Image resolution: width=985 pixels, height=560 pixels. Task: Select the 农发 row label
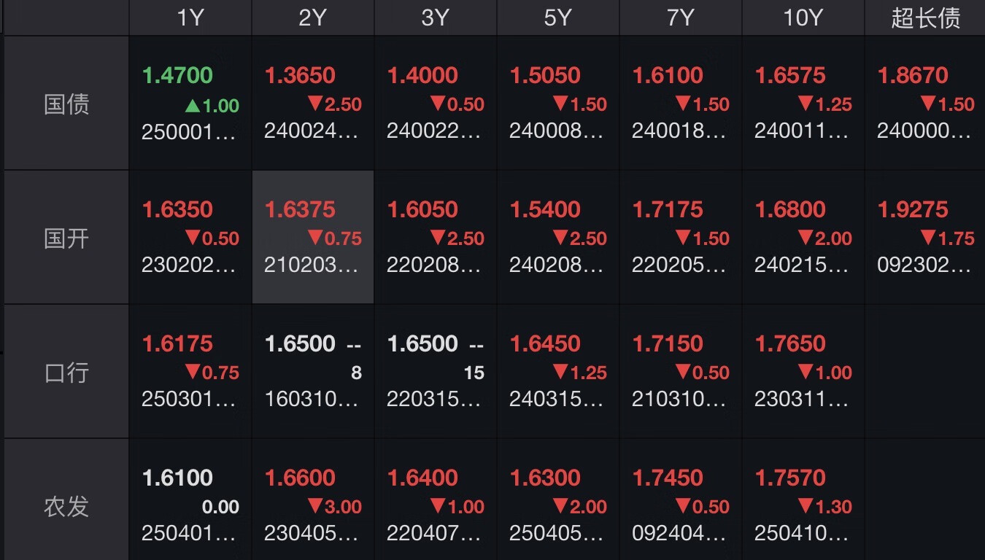coord(66,507)
